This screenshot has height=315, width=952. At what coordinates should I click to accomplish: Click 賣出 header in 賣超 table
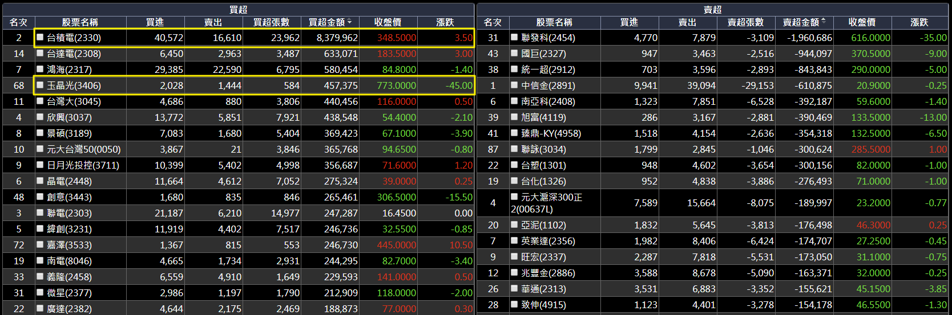(x=687, y=22)
